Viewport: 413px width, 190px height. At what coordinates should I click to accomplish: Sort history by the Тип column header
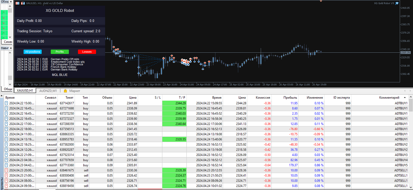click(83, 97)
